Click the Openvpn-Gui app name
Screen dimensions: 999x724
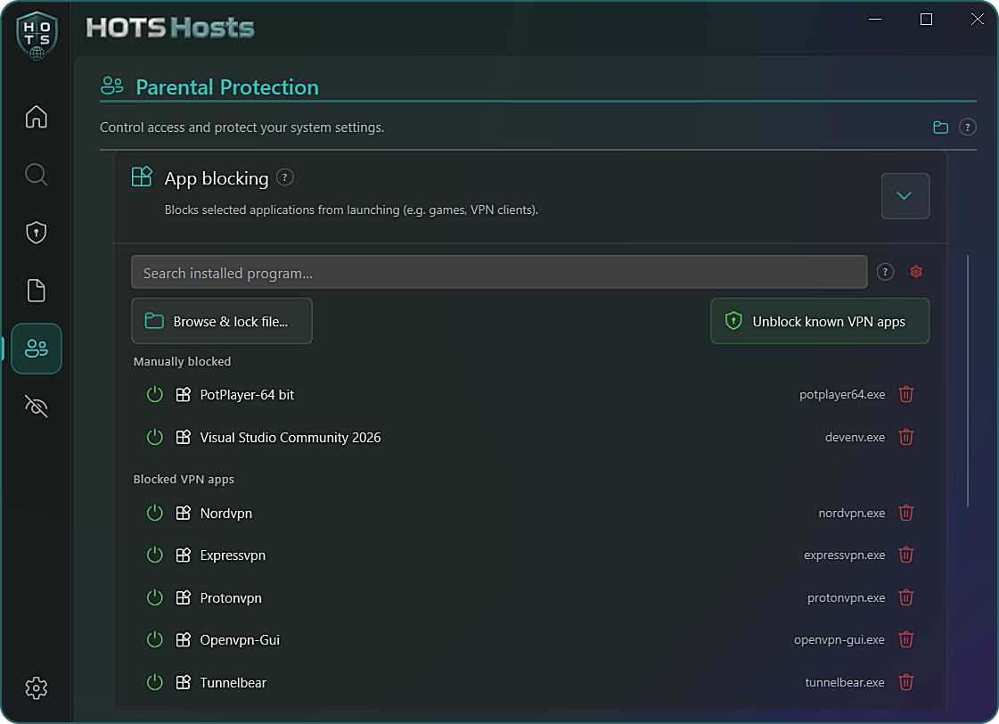point(240,639)
